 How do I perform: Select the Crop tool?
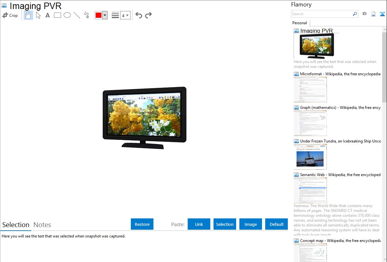click(10, 15)
